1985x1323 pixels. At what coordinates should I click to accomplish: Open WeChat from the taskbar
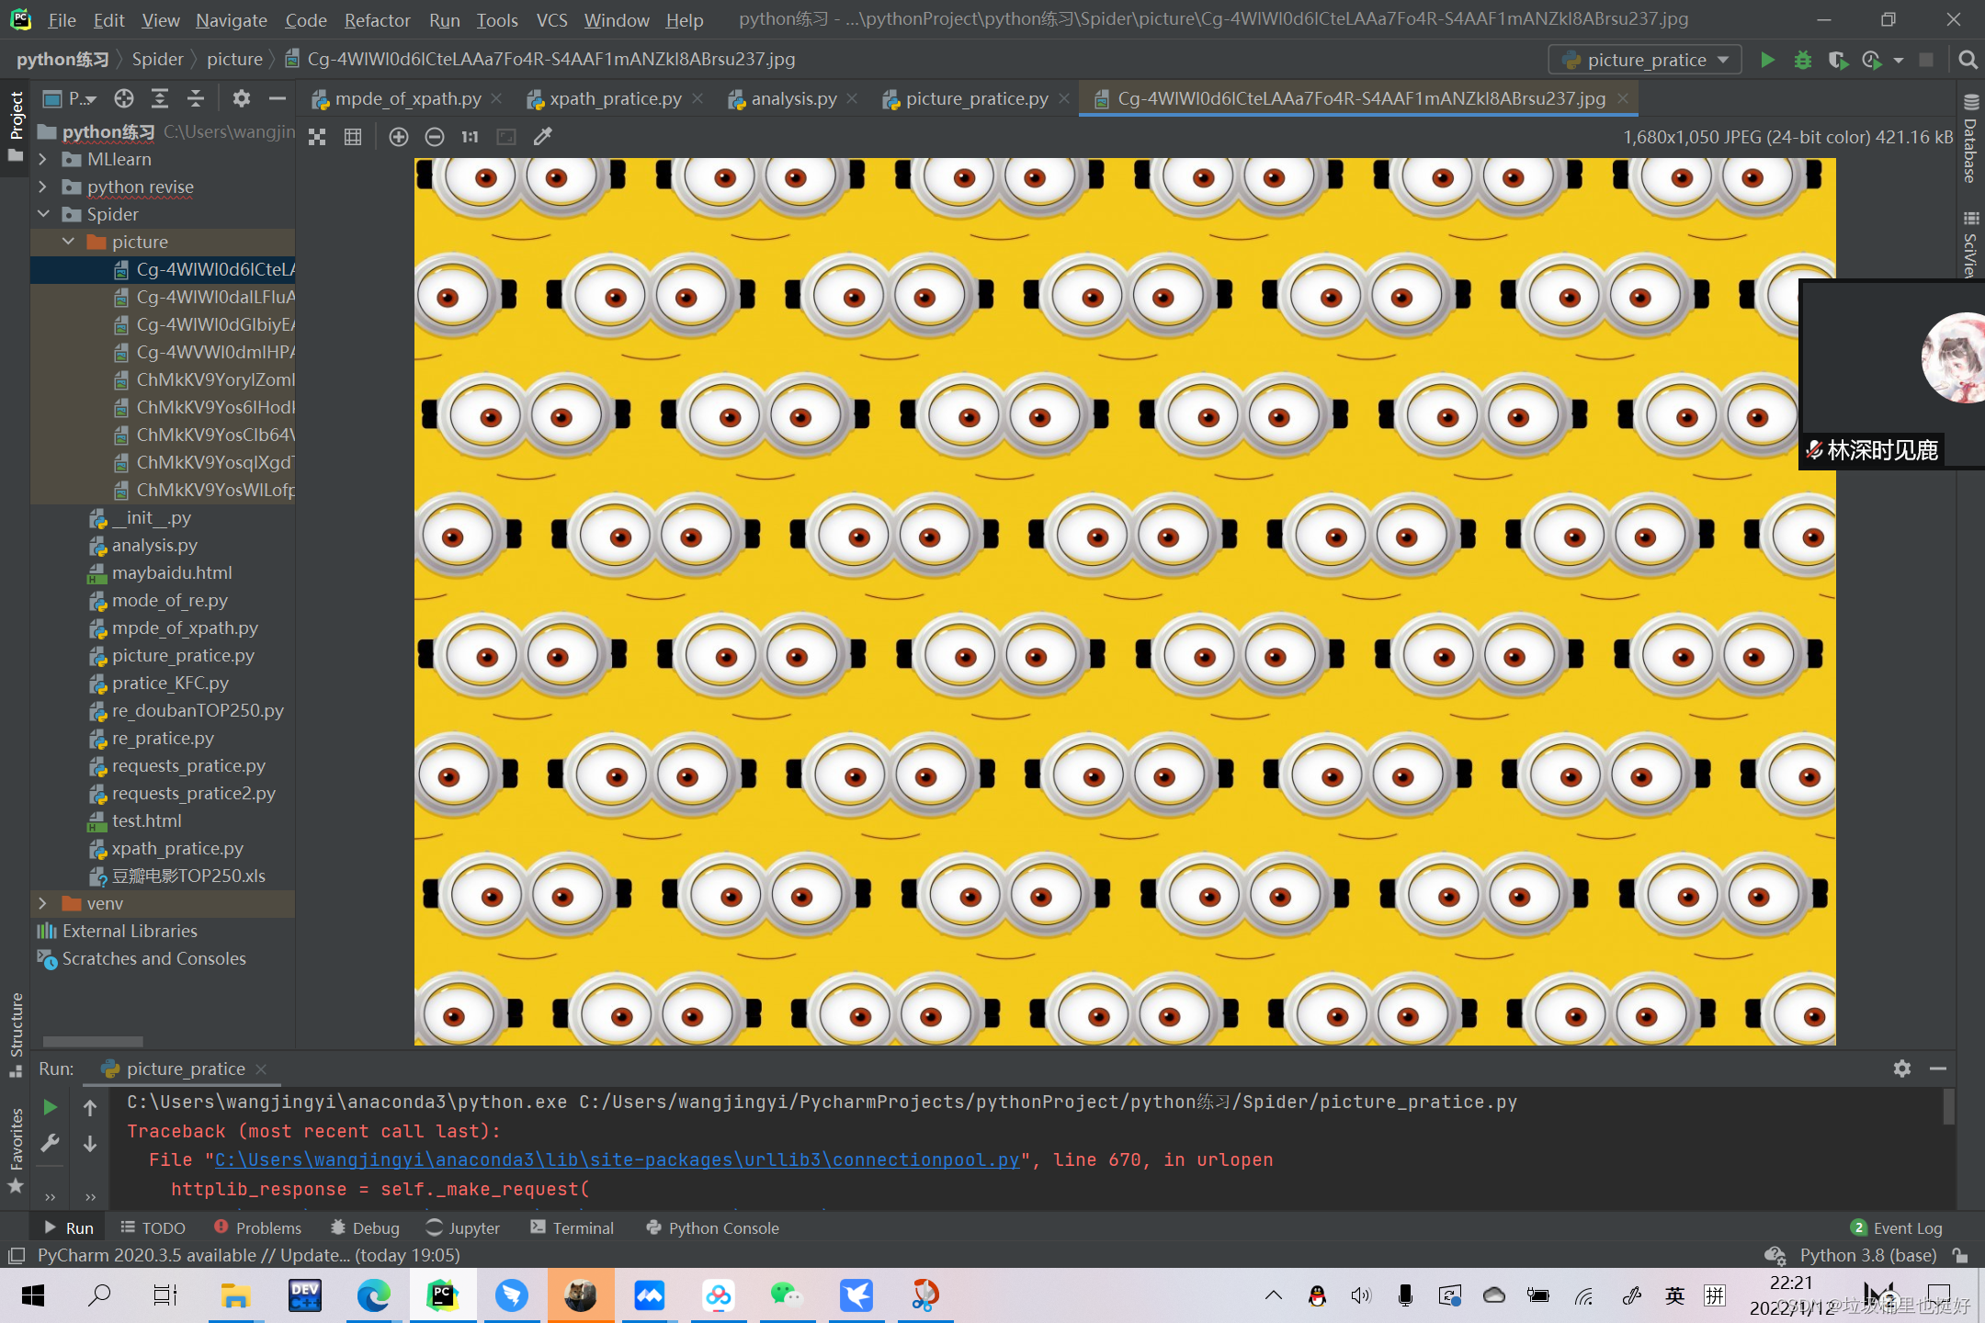click(x=786, y=1295)
